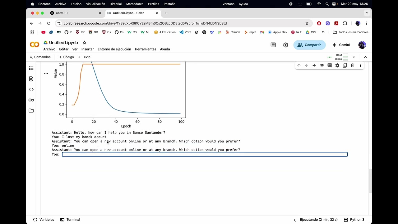Move cell down arrow icon
This screenshot has width=398, height=224.
(307, 65)
